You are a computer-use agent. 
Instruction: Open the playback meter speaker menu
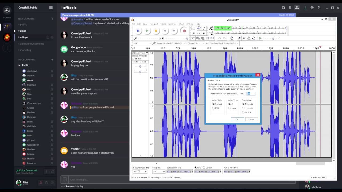click(211, 33)
